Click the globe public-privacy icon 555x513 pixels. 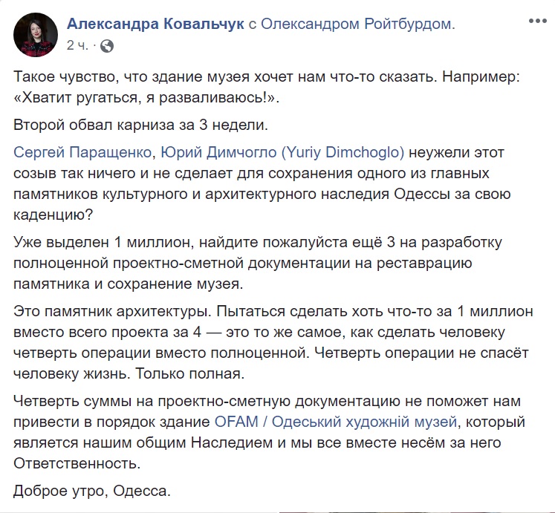(x=107, y=46)
